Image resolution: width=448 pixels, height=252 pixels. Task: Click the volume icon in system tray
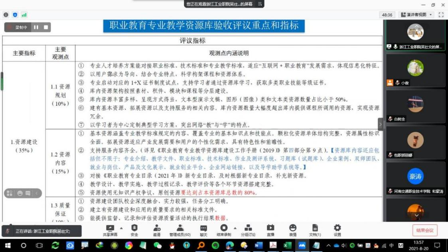[x=344, y=246]
